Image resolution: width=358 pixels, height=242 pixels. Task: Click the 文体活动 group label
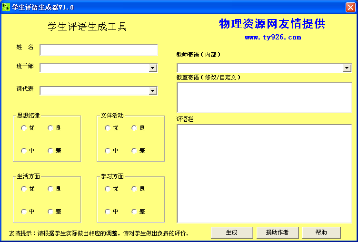point(112,116)
